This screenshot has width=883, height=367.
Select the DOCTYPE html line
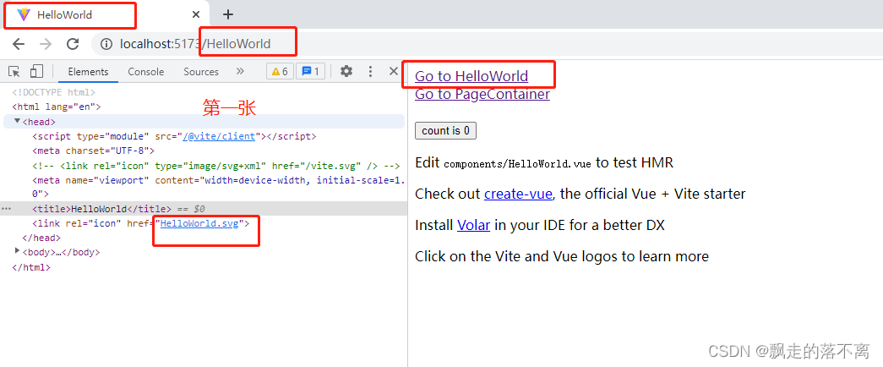(54, 92)
